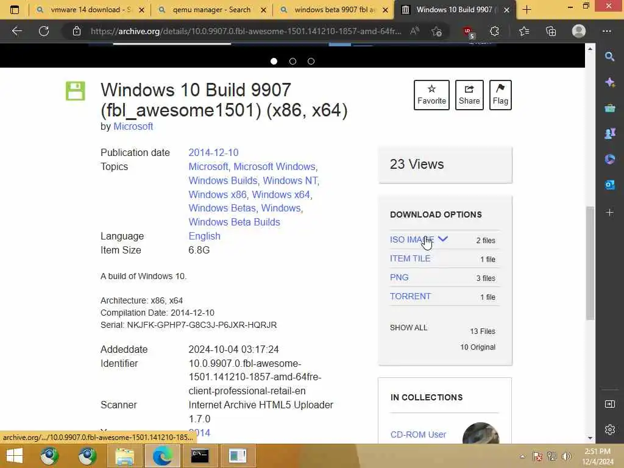Screen dimensions: 624x468
Task: View site lock information icon
Action: [x=77, y=31]
